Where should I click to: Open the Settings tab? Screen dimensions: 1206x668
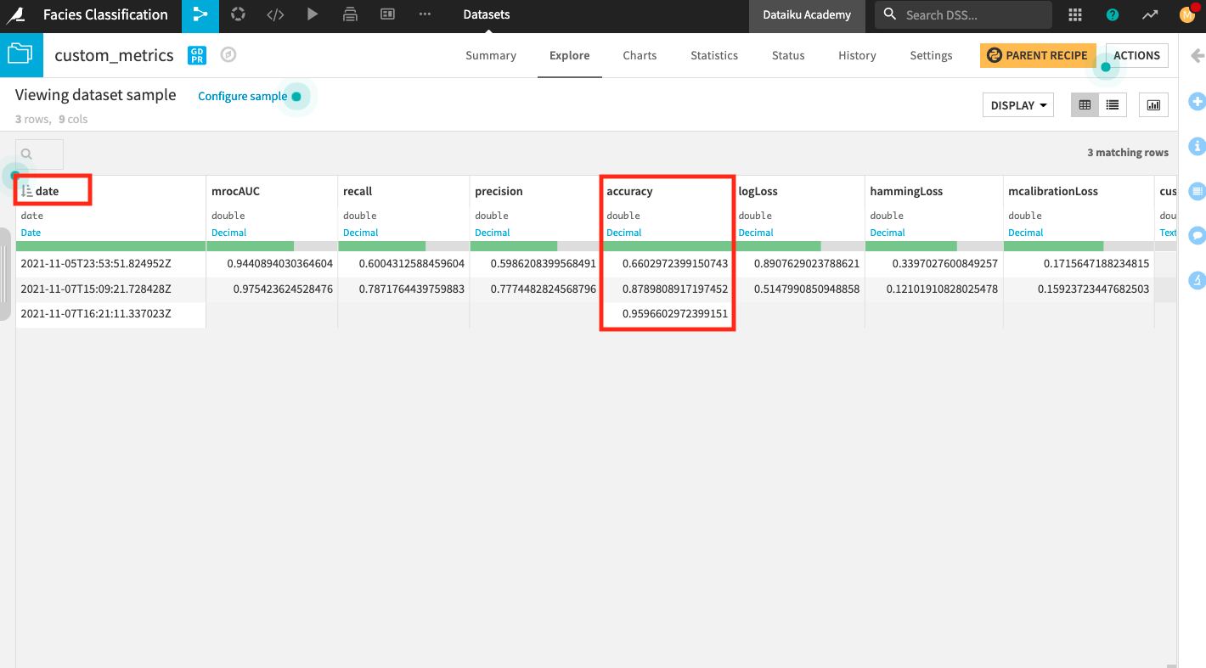[x=931, y=55]
